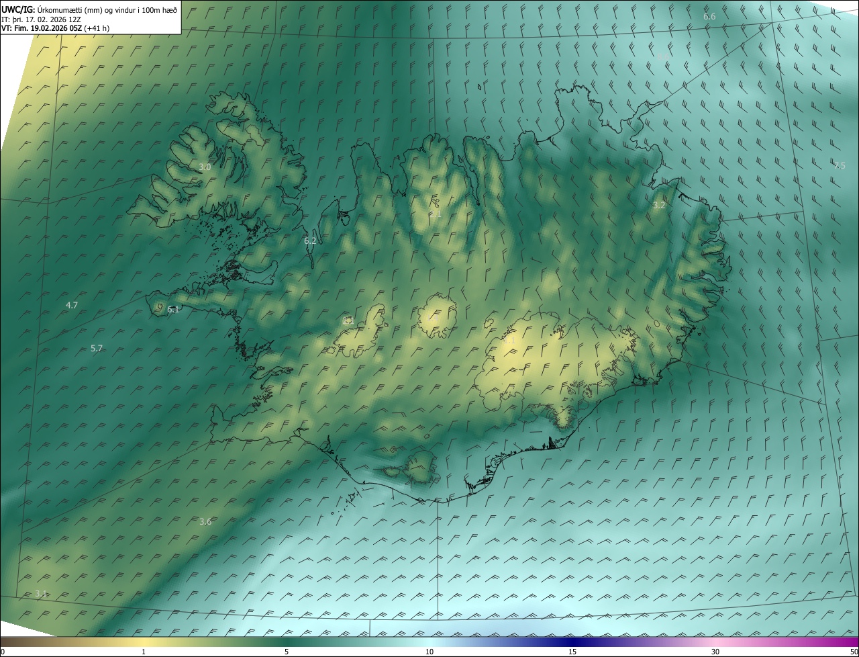Screen dimensions: 859x657
Task: Click the title line starting with UWC/IG
Action: [89, 9]
